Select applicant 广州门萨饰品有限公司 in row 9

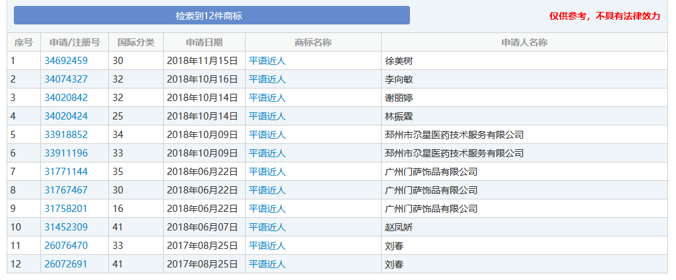coord(431,209)
